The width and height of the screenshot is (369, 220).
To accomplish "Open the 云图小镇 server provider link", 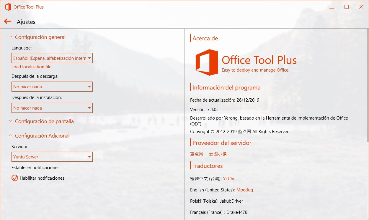I will [218, 154].
